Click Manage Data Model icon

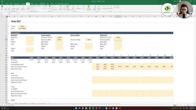coord(89,8)
